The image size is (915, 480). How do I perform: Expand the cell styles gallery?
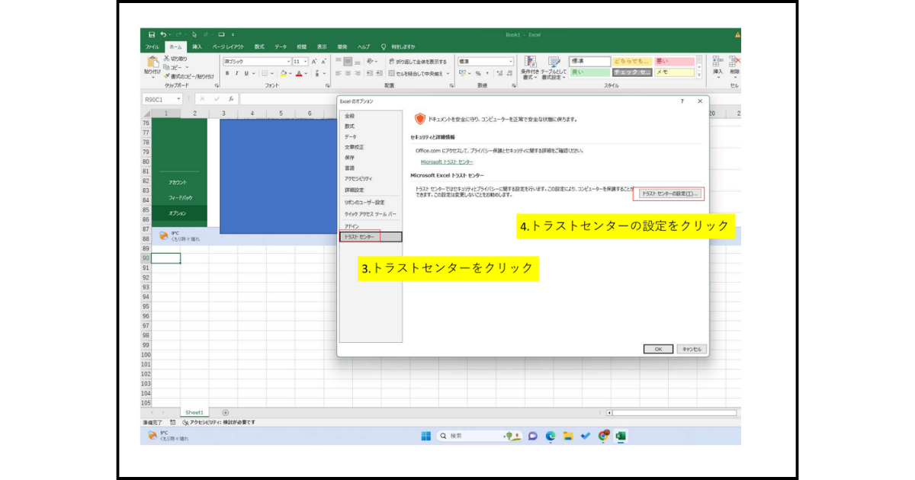pos(699,75)
